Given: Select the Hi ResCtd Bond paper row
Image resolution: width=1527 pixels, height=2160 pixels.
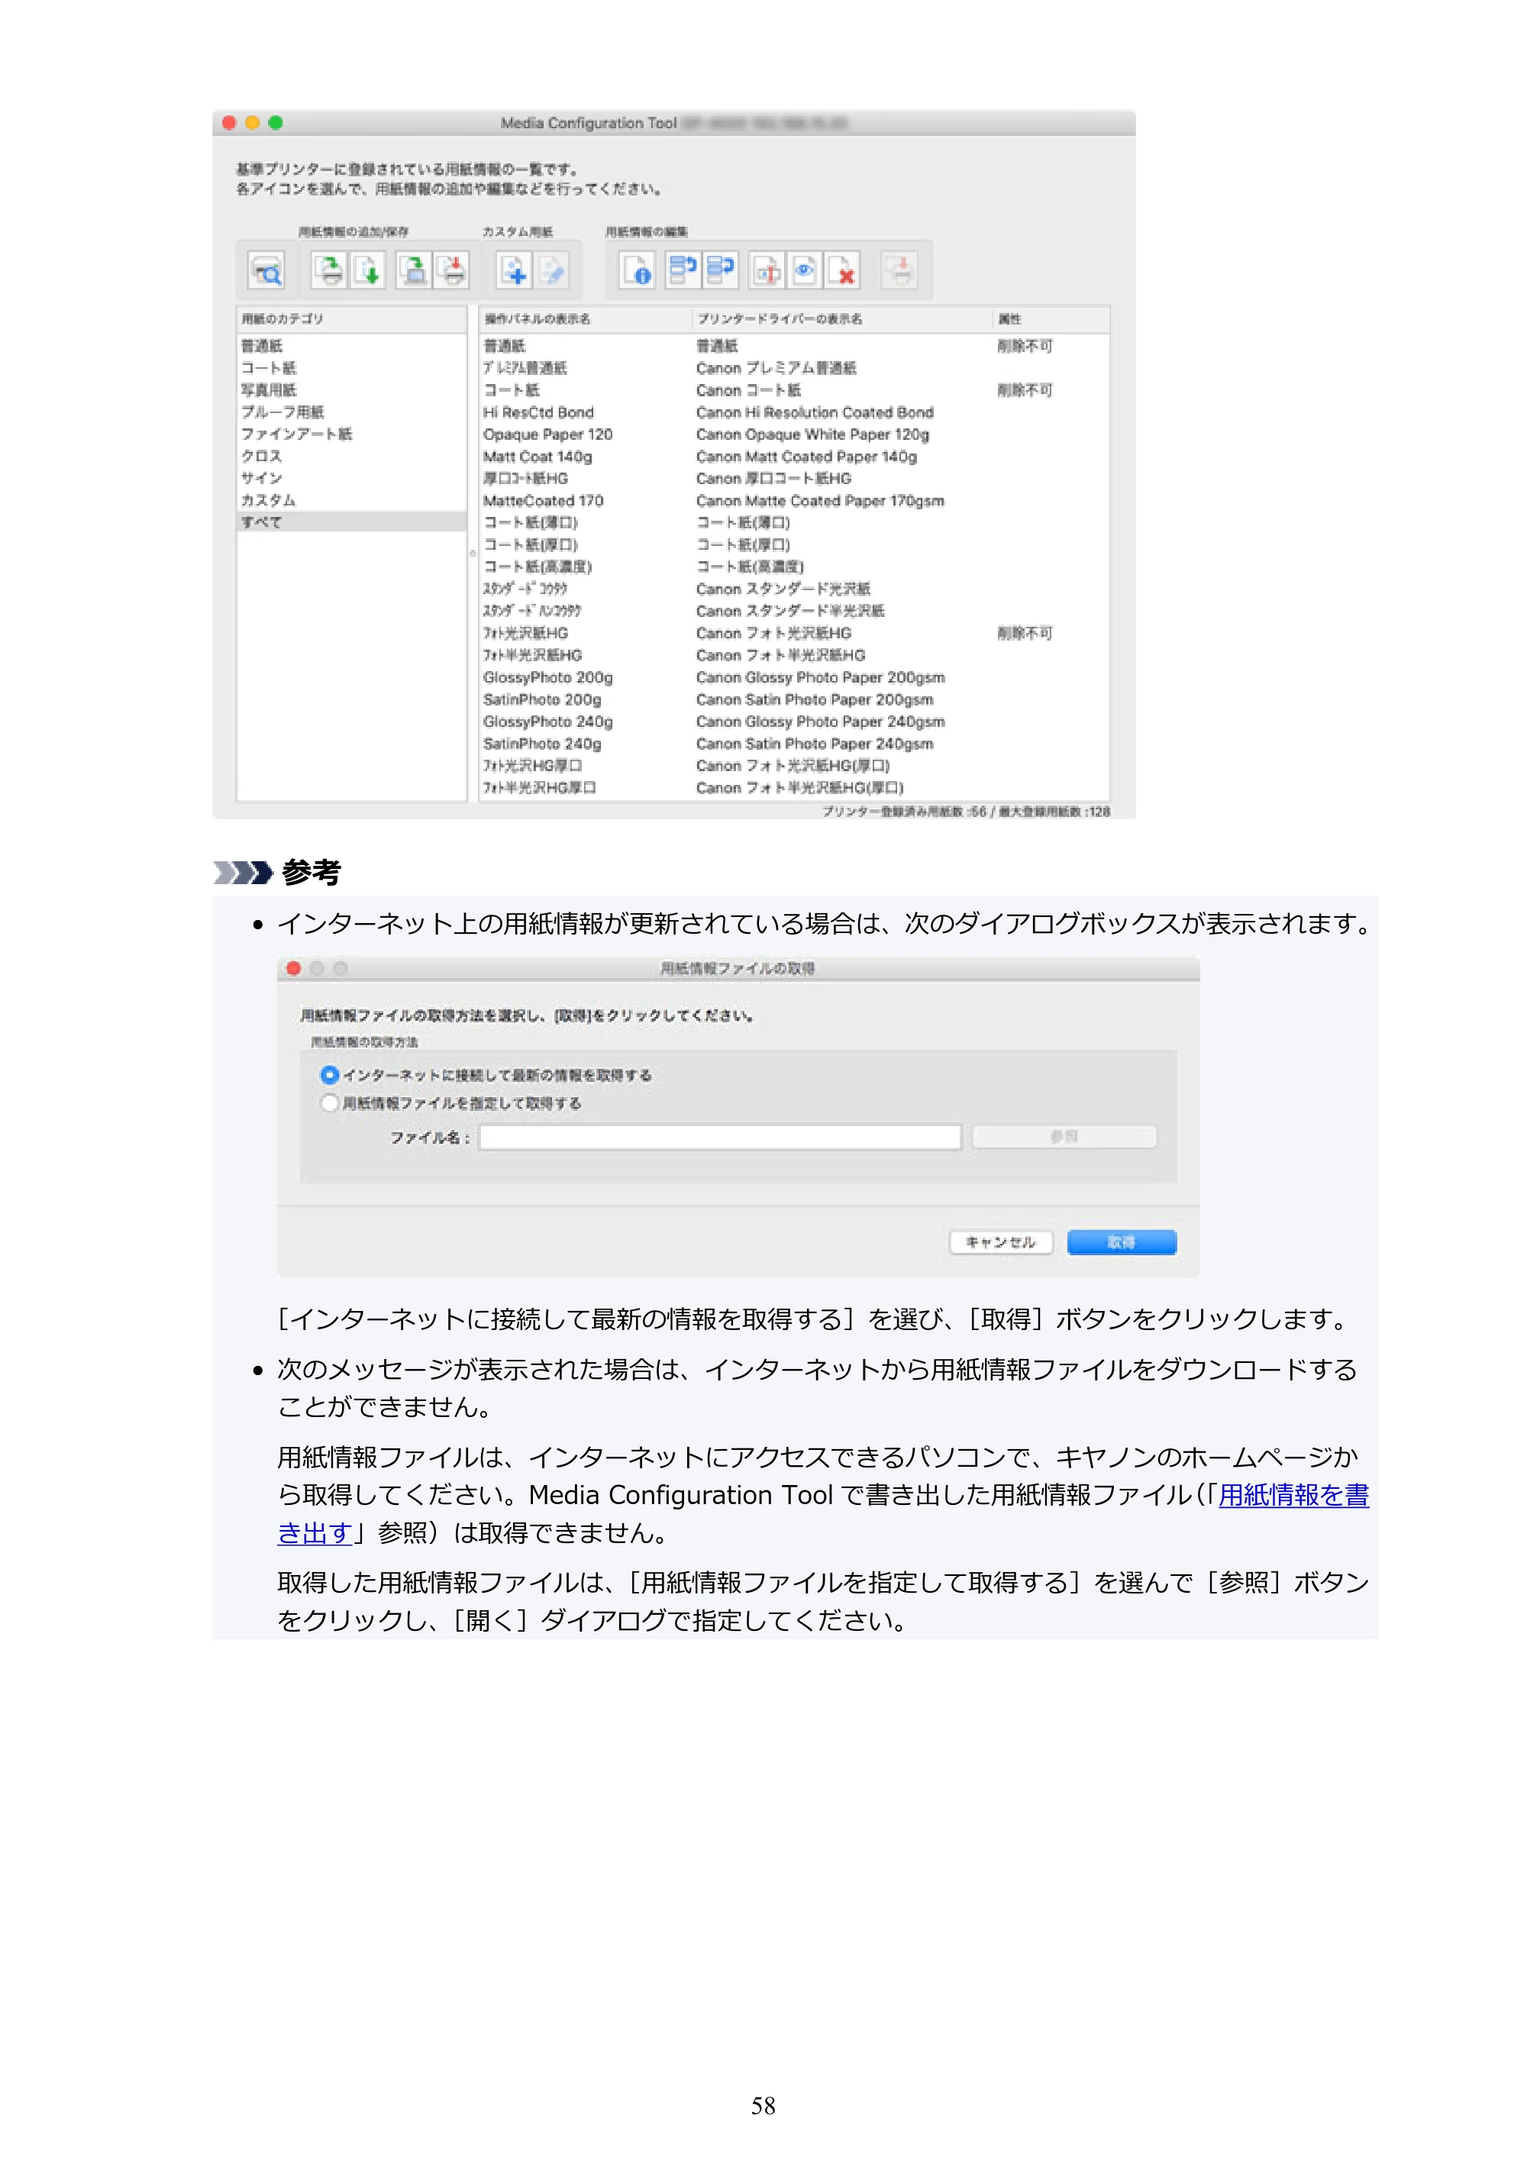Looking at the screenshot, I should pyautogui.click(x=794, y=412).
